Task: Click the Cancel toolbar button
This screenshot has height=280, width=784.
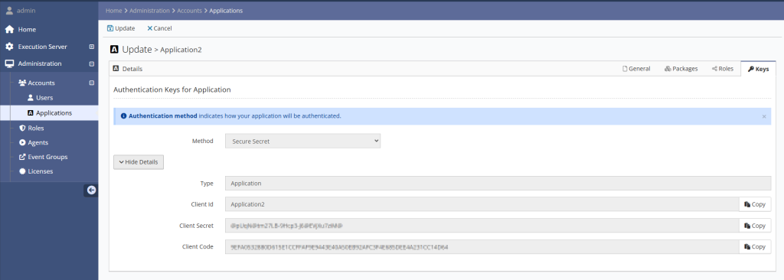Action: pyautogui.click(x=159, y=28)
